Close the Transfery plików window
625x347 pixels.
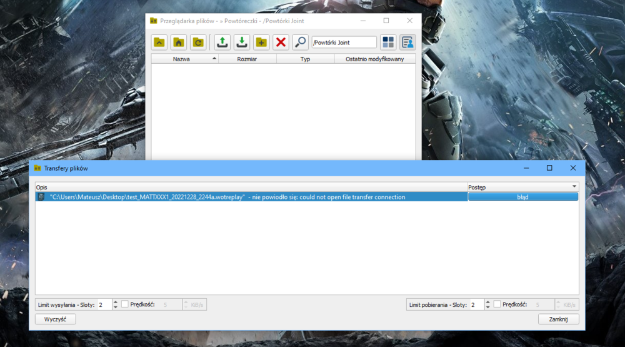pos(572,168)
